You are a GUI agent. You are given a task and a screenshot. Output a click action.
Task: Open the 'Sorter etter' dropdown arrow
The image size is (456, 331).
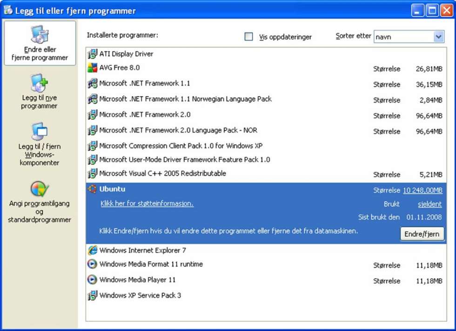(438, 37)
